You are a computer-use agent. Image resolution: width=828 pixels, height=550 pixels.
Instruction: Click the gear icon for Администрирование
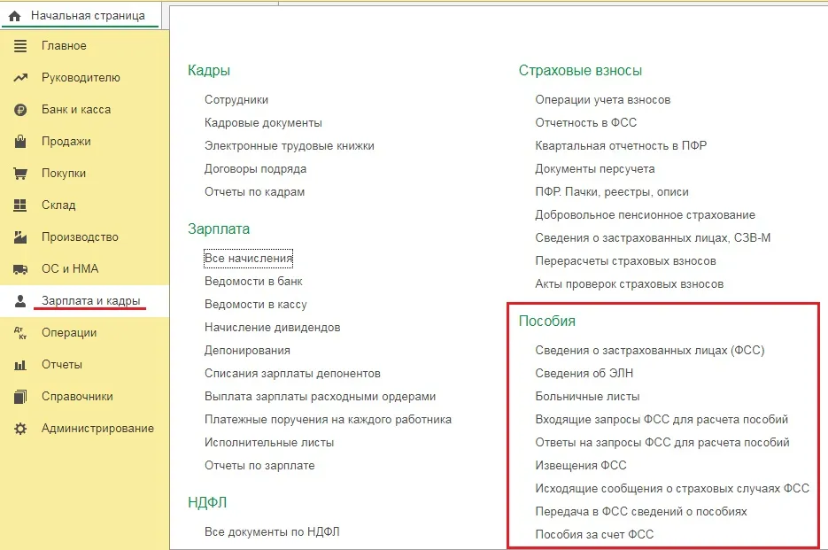coord(20,429)
